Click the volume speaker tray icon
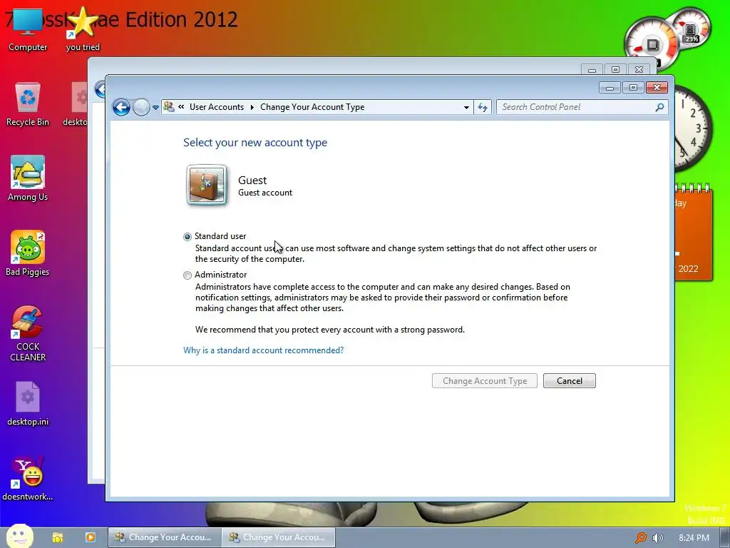 point(658,538)
